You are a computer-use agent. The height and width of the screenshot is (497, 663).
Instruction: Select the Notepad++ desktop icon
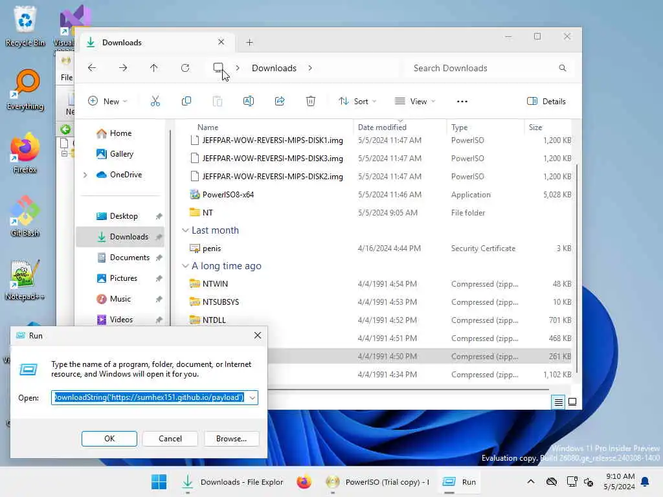click(x=25, y=280)
